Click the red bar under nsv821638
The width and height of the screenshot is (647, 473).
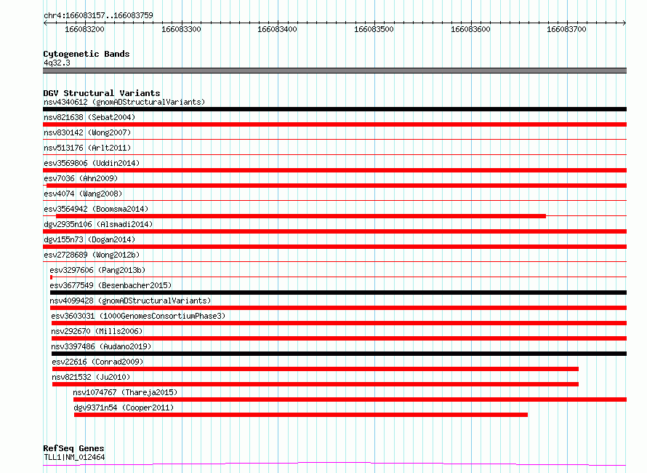334,124
